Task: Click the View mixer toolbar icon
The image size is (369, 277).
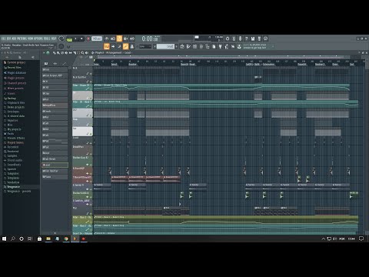Action: click(x=201, y=46)
